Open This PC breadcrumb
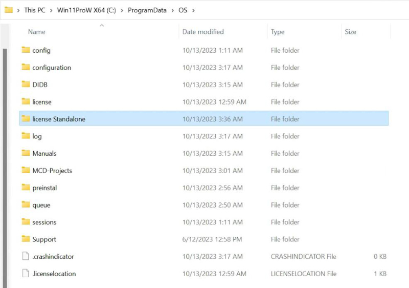The width and height of the screenshot is (409, 288). point(35,10)
